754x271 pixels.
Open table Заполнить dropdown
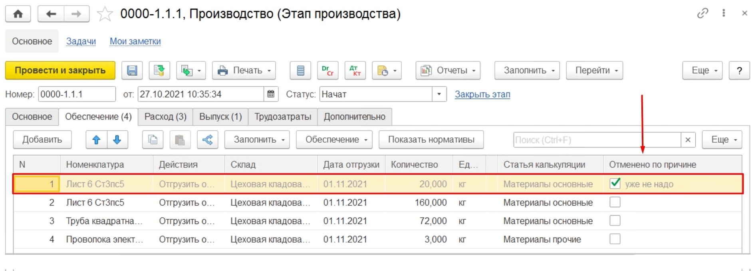click(x=257, y=140)
